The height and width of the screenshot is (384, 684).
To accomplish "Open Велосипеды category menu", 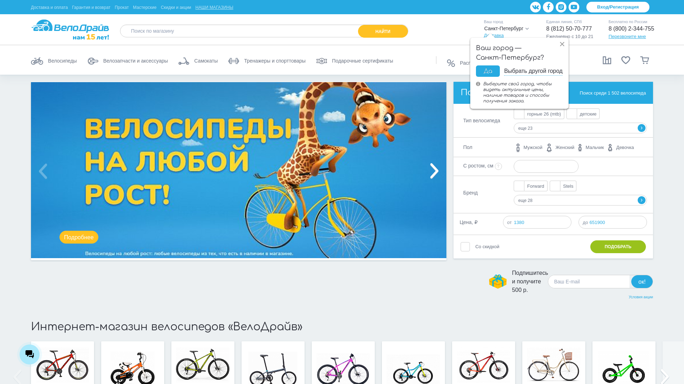I will click(x=62, y=61).
